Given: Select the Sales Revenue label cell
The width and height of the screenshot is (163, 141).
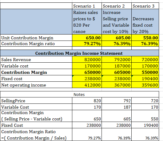Looking at the screenshot, I should [36, 60].
